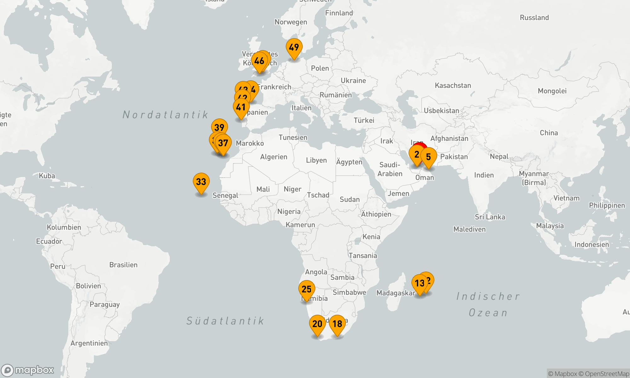This screenshot has width=630, height=378.
Task: Open marker 41 near Spain
Action: (x=241, y=107)
